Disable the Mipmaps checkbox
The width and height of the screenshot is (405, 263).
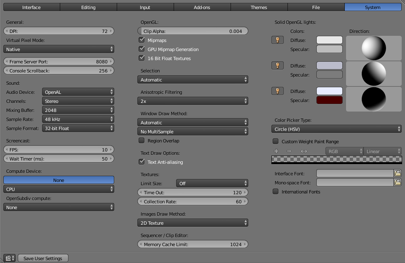pyautogui.click(x=141, y=40)
